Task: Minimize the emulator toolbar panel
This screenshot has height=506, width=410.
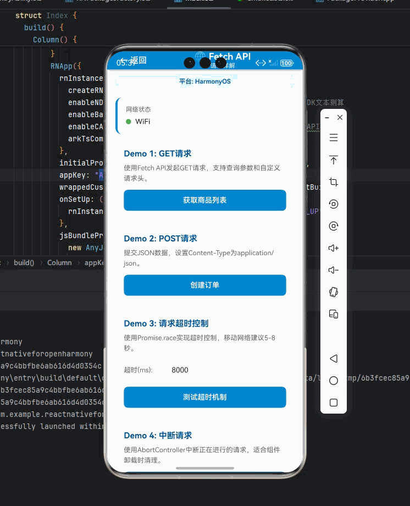Action: pos(327,118)
